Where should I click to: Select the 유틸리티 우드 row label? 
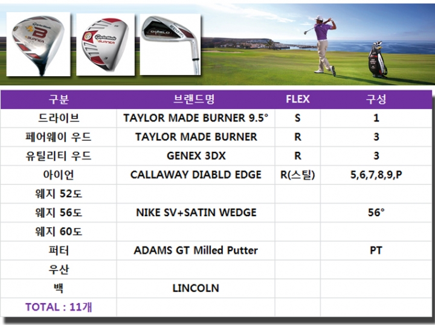pyautogui.click(x=59, y=156)
